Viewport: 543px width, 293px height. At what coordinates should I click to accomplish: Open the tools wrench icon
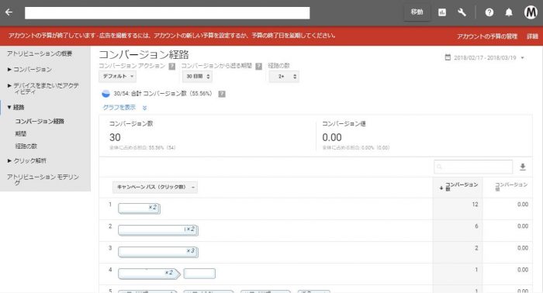point(462,13)
